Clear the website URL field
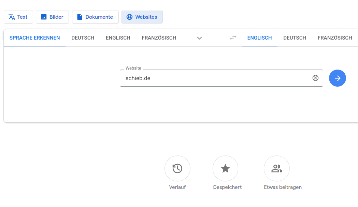The image size is (358, 207). [315, 78]
